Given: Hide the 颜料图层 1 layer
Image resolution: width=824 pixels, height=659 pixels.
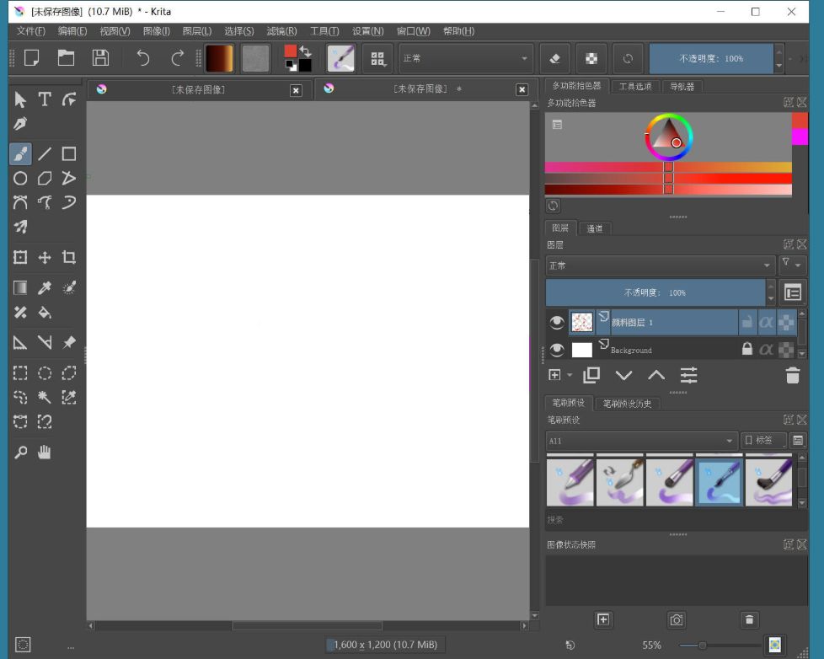Looking at the screenshot, I should point(556,322).
